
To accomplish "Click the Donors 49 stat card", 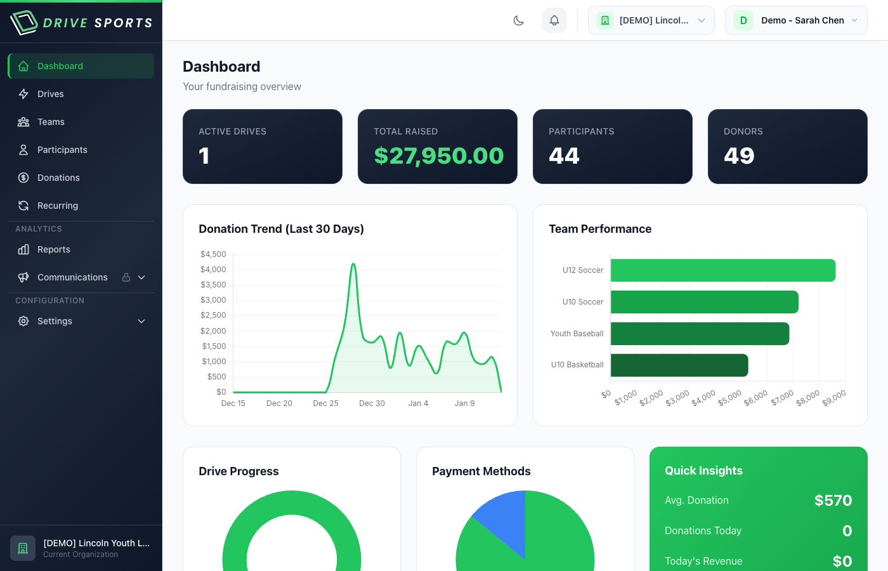I will pos(788,147).
